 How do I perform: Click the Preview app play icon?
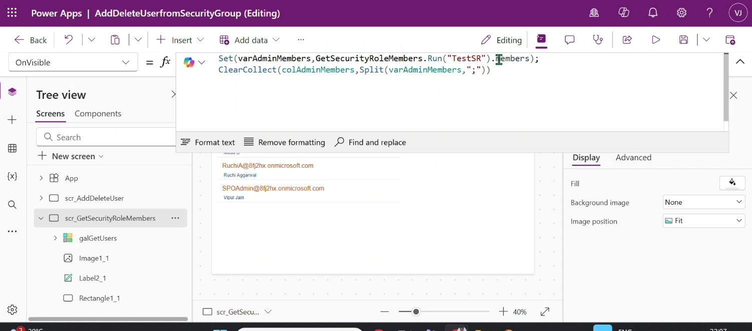(x=655, y=40)
